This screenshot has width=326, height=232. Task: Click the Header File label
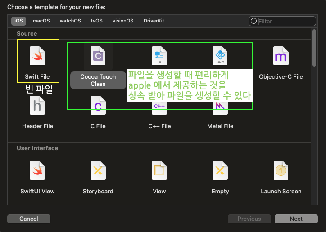coord(37,126)
